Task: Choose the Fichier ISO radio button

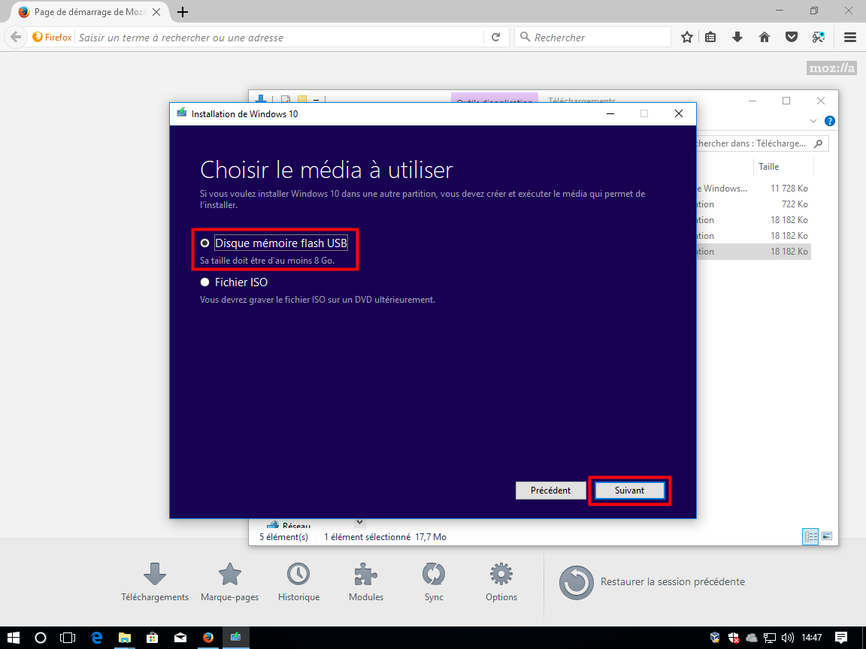Action: click(204, 282)
